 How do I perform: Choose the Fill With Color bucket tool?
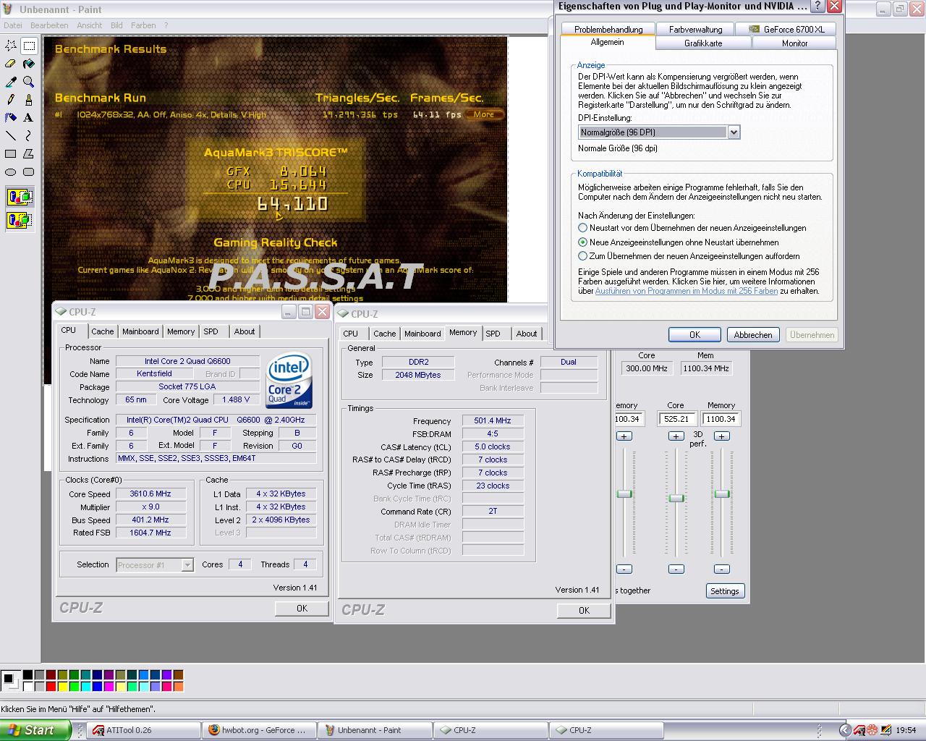tap(29, 64)
